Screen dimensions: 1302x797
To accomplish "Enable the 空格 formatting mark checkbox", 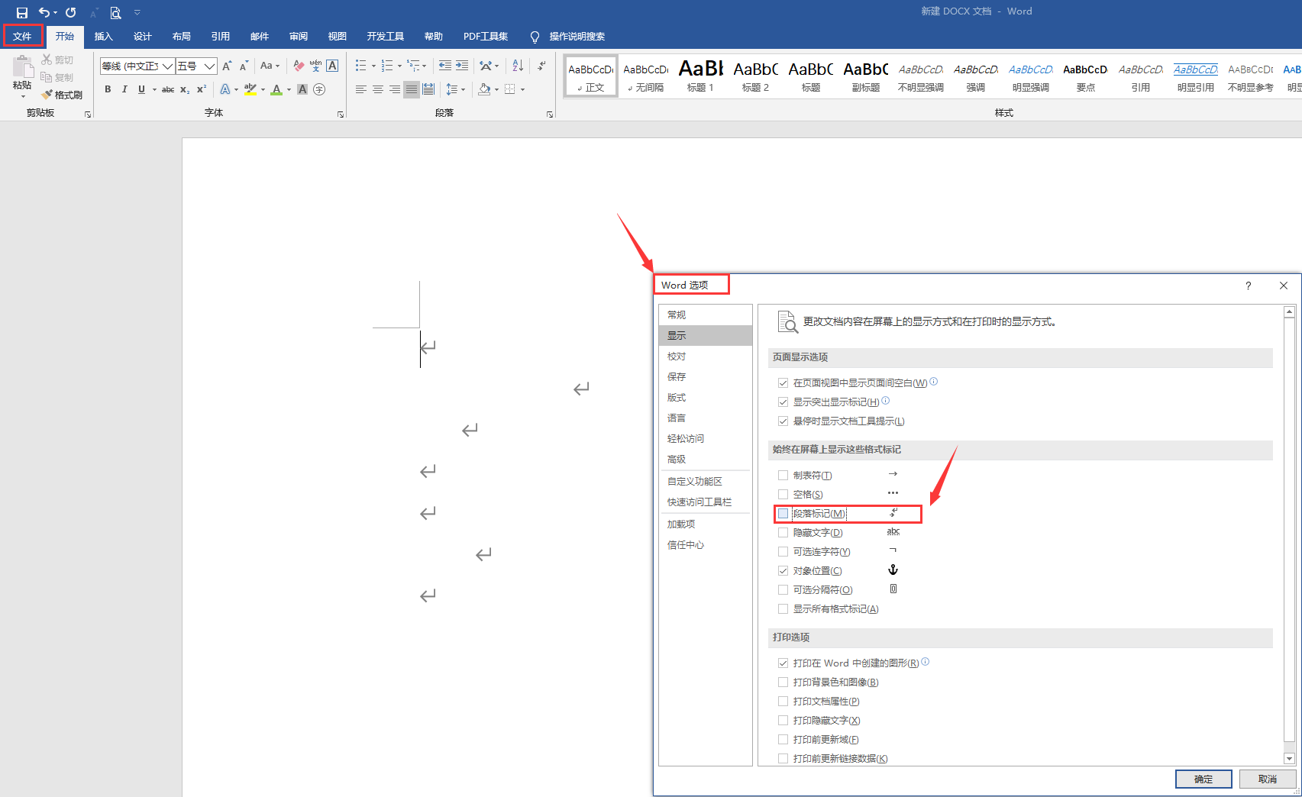I will pos(783,495).
